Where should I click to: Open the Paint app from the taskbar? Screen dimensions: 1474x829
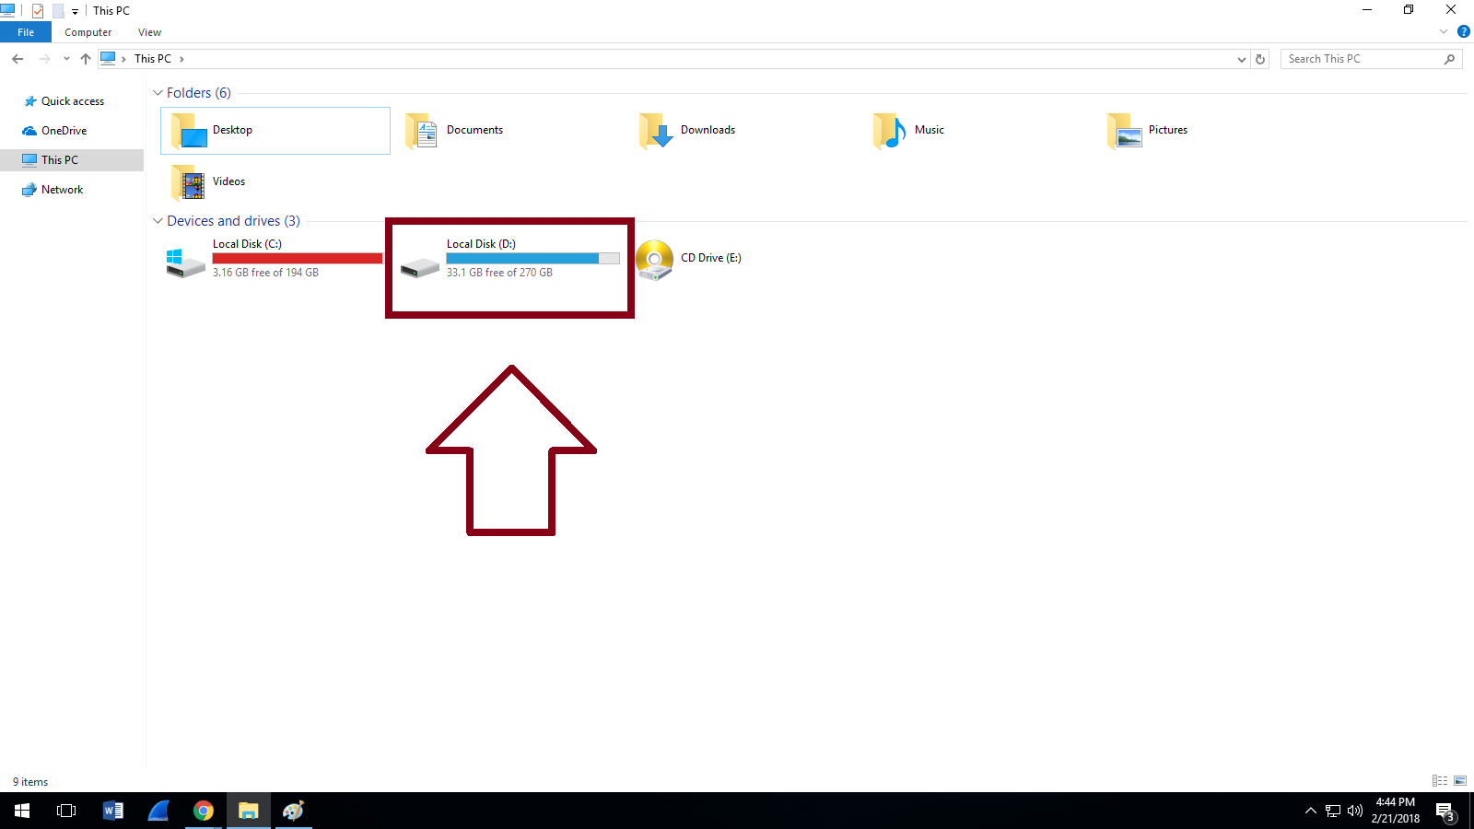click(294, 811)
